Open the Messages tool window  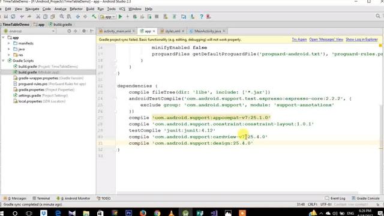coord(15,199)
